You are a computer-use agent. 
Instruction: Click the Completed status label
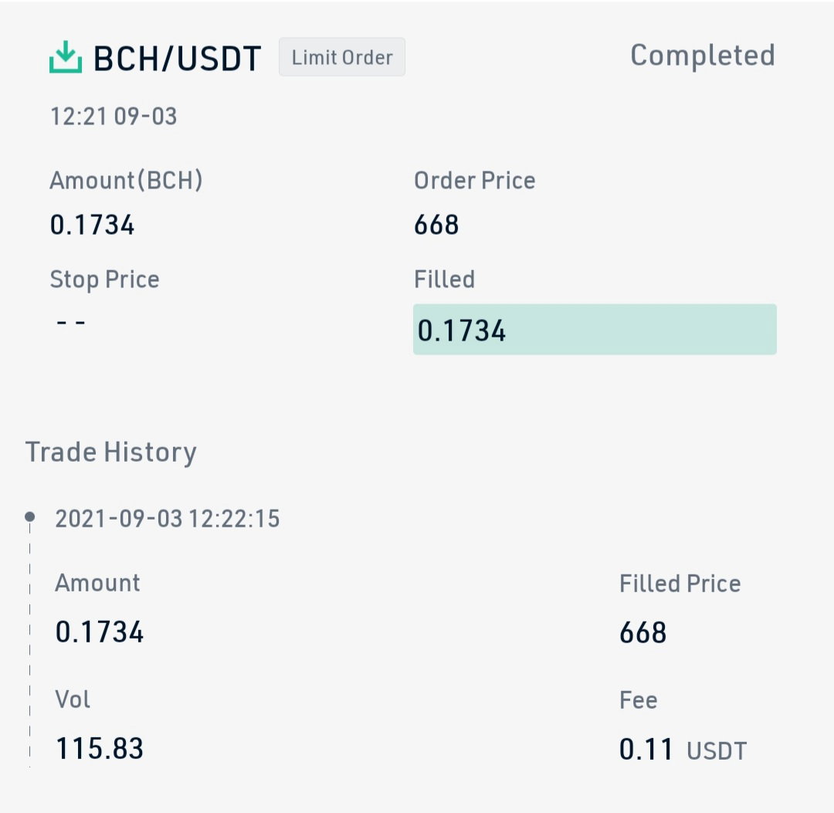click(703, 56)
